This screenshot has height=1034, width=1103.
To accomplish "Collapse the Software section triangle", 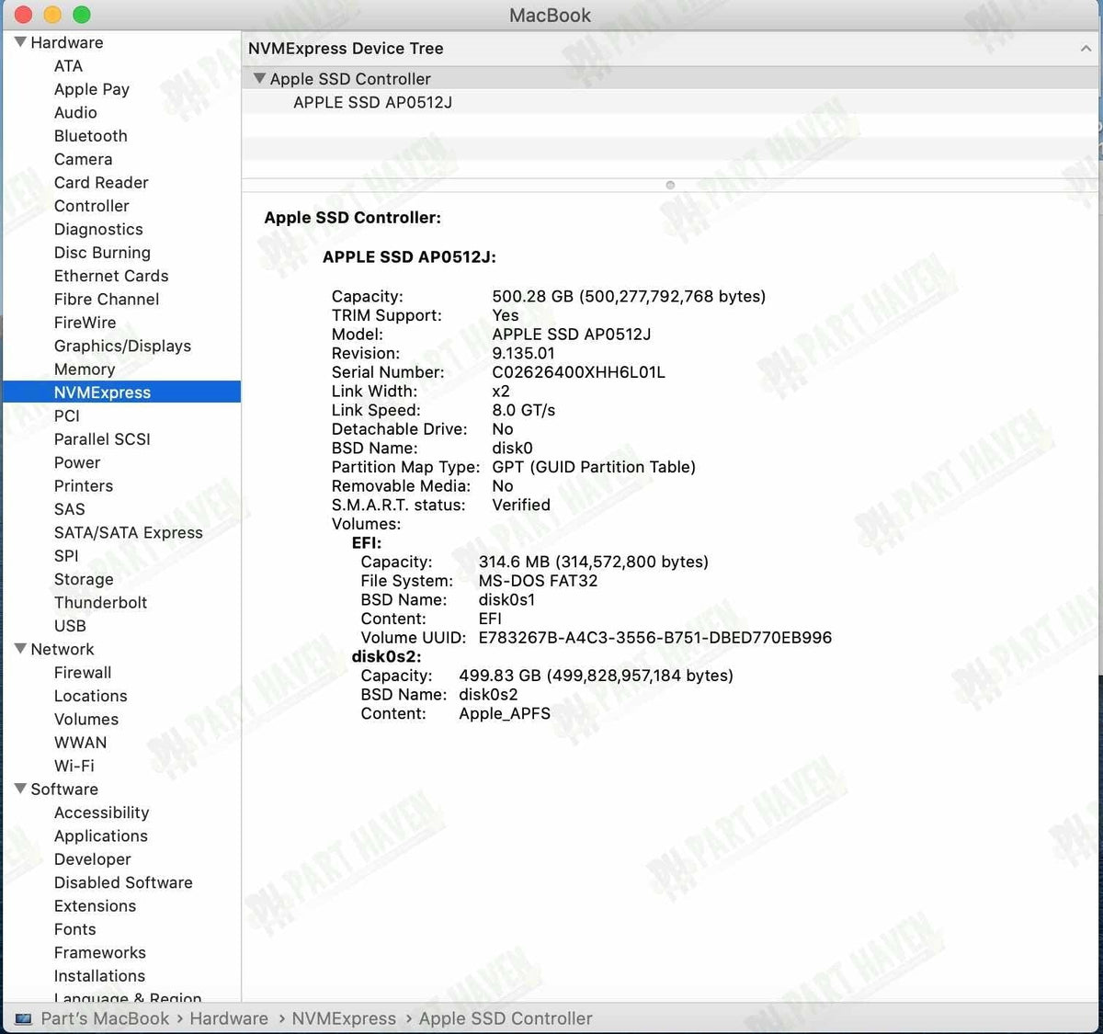I will [x=20, y=789].
